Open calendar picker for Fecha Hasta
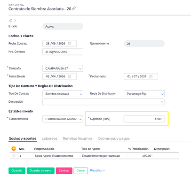This screenshot has height=176, width=191. (151, 77)
